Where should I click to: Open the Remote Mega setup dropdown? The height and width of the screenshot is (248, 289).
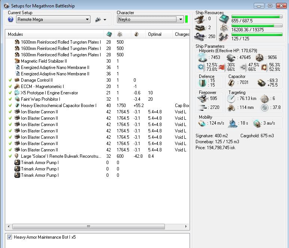[x=53, y=19]
